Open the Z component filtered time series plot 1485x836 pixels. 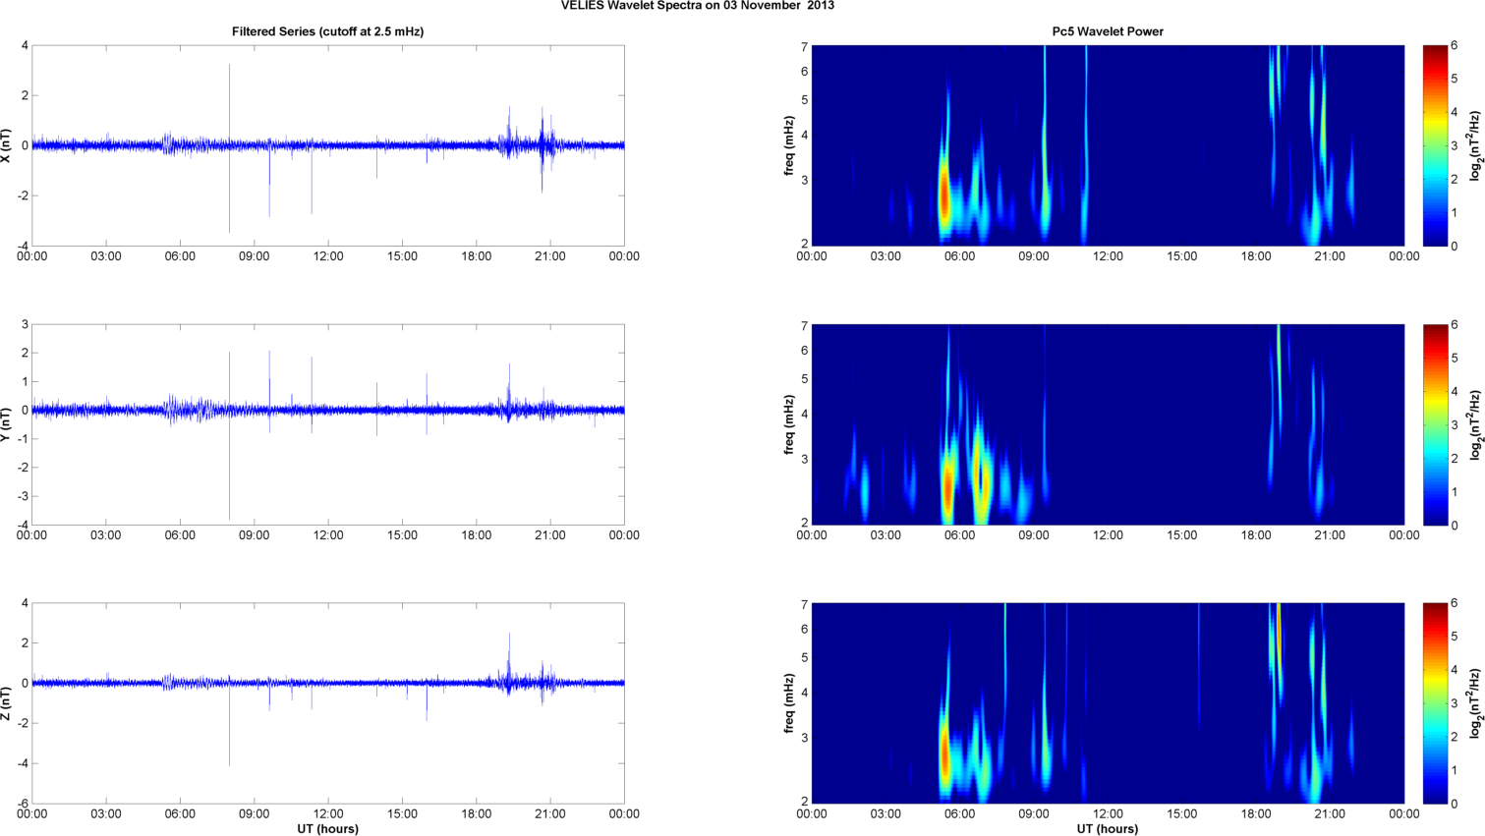[x=328, y=703]
